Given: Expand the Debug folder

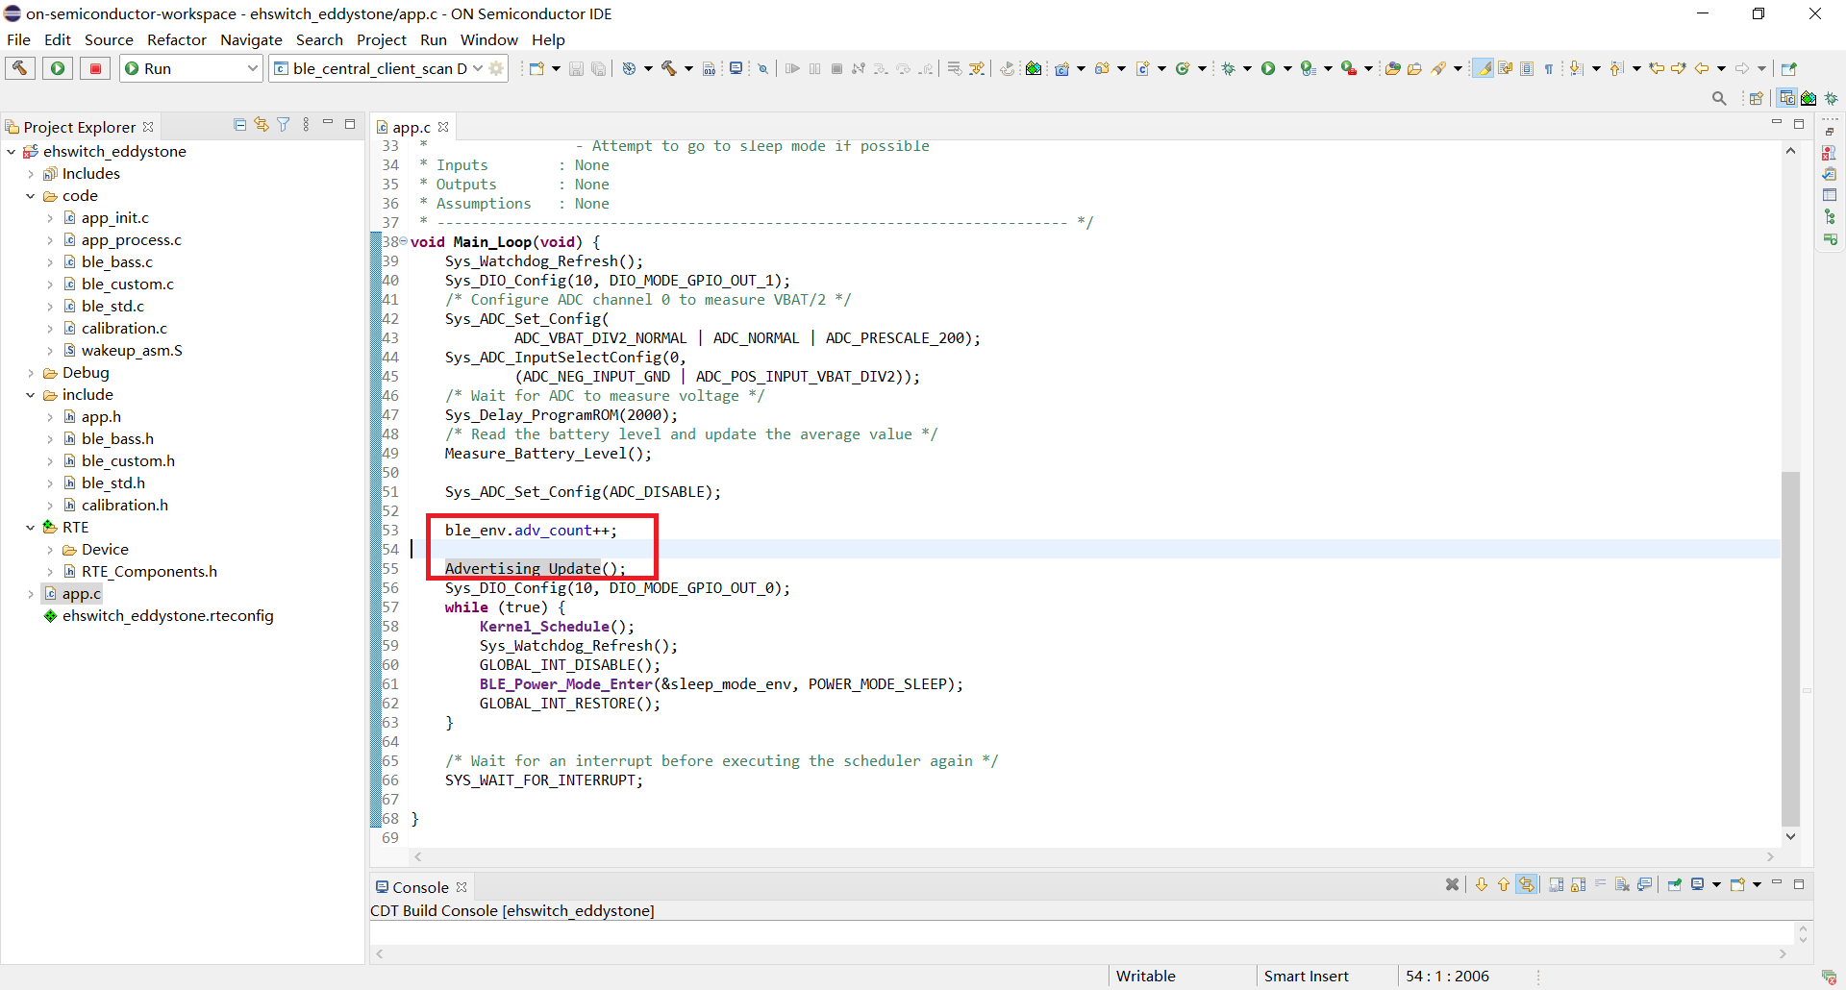Looking at the screenshot, I should click(x=31, y=373).
